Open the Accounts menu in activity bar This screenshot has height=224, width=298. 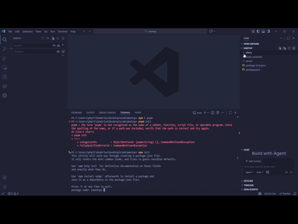[x=5, y=177]
